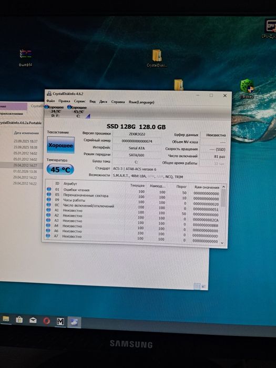This screenshot has width=276, height=368.
Task: Switch to CrystalDiskInfo taskbar button
Action: click(x=74, y=322)
